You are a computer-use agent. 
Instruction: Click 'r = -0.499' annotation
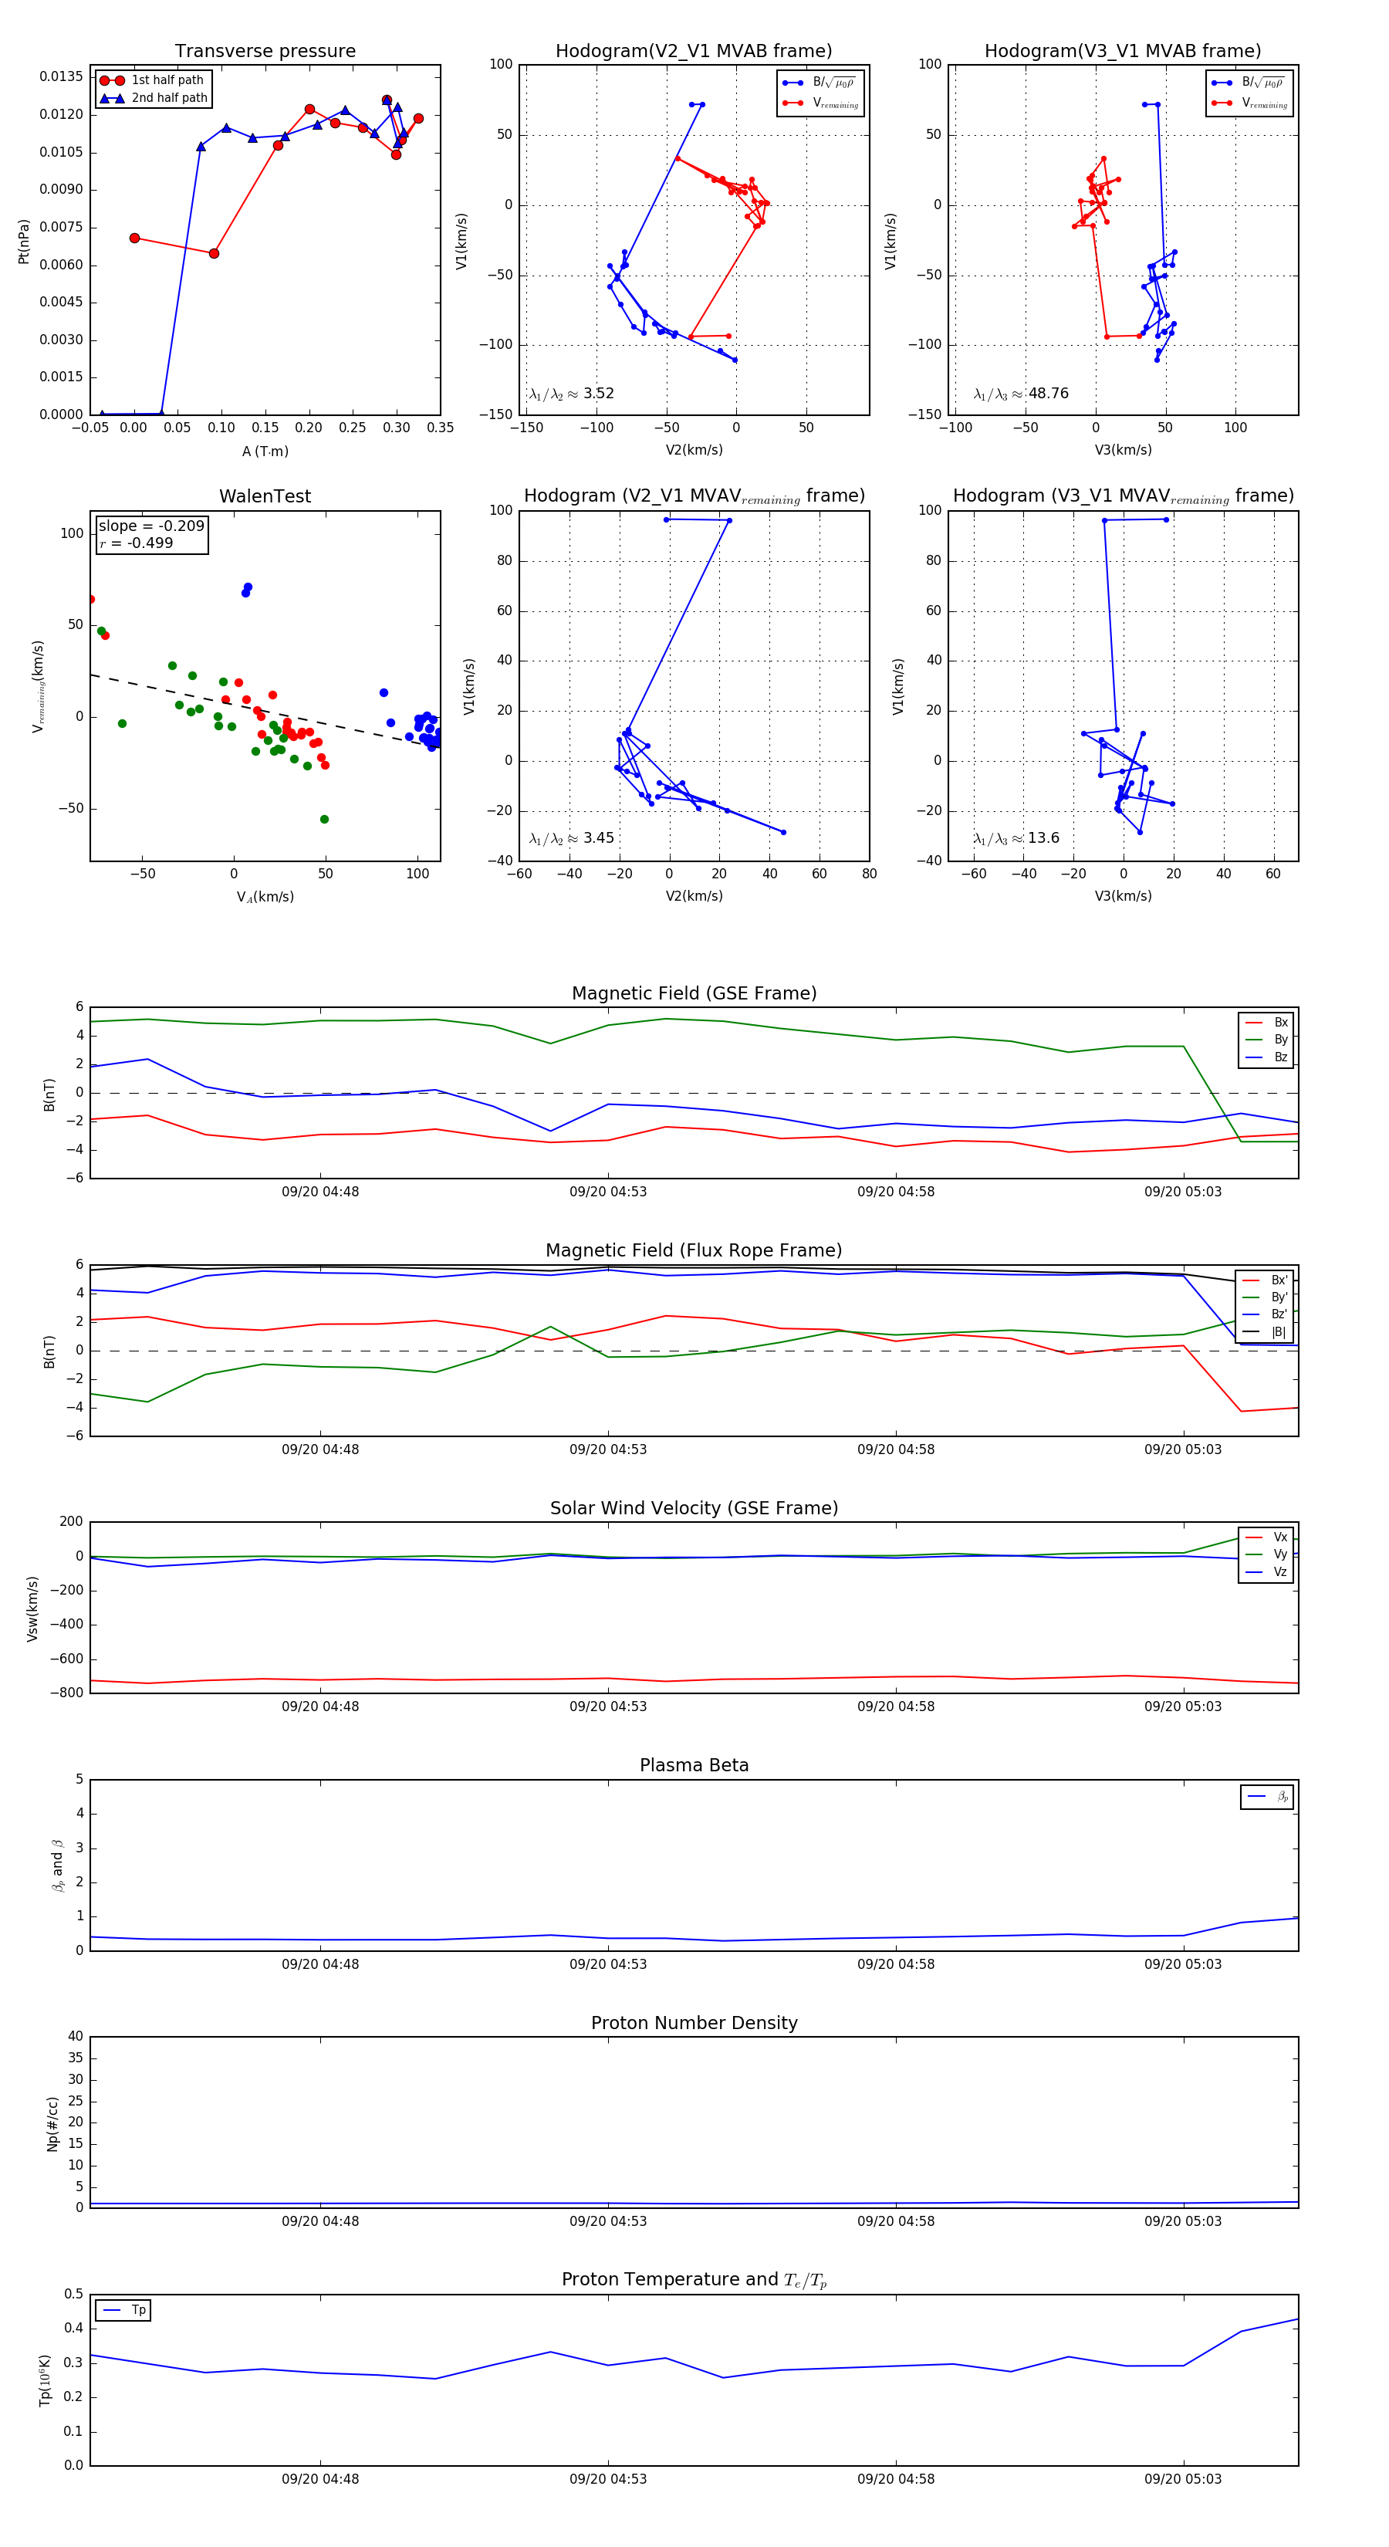[x=136, y=543]
